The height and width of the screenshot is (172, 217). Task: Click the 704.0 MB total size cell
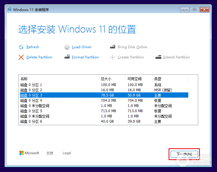click(108, 101)
